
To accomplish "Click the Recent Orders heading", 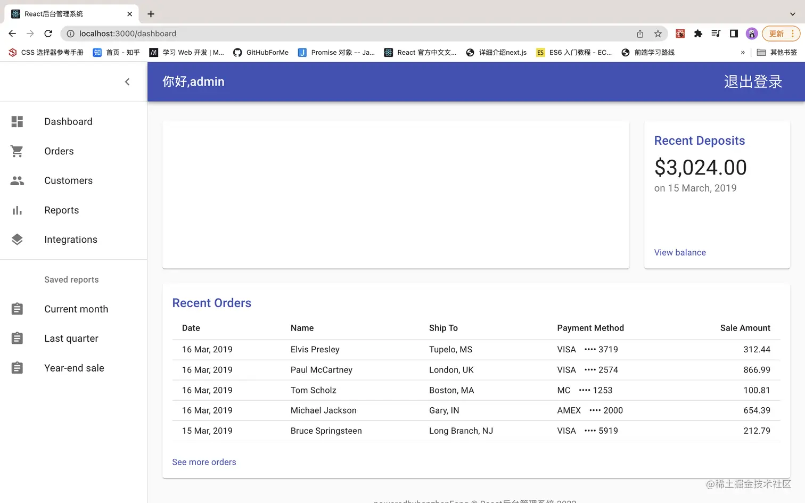I will click(x=212, y=303).
